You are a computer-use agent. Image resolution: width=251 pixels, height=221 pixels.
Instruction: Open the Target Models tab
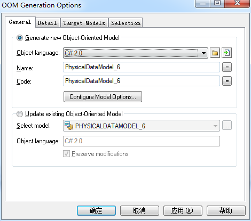pos(84,23)
